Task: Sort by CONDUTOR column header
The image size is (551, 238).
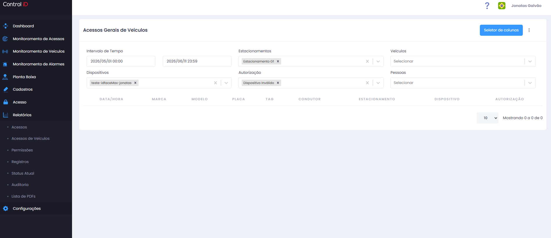Action: (310, 99)
